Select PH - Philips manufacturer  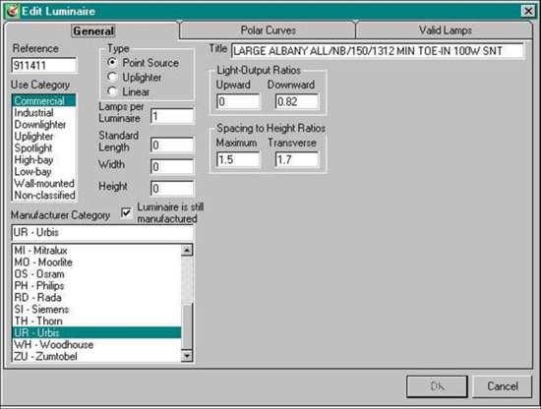pos(96,285)
